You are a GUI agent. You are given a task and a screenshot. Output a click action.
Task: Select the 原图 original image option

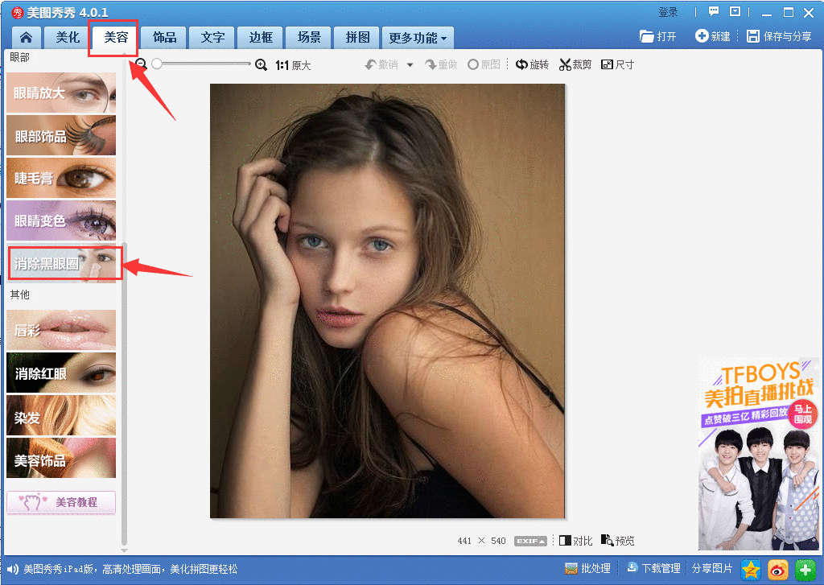(x=484, y=64)
